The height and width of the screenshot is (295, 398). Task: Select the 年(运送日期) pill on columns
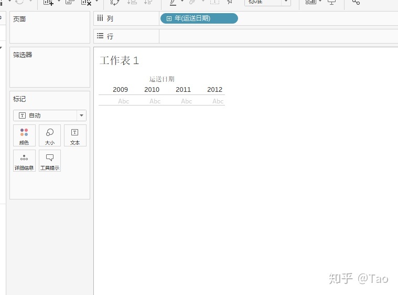(199, 18)
